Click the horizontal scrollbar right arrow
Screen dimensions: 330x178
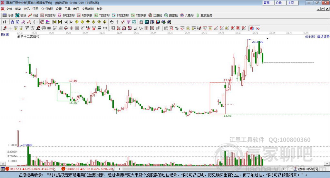pos(284,169)
